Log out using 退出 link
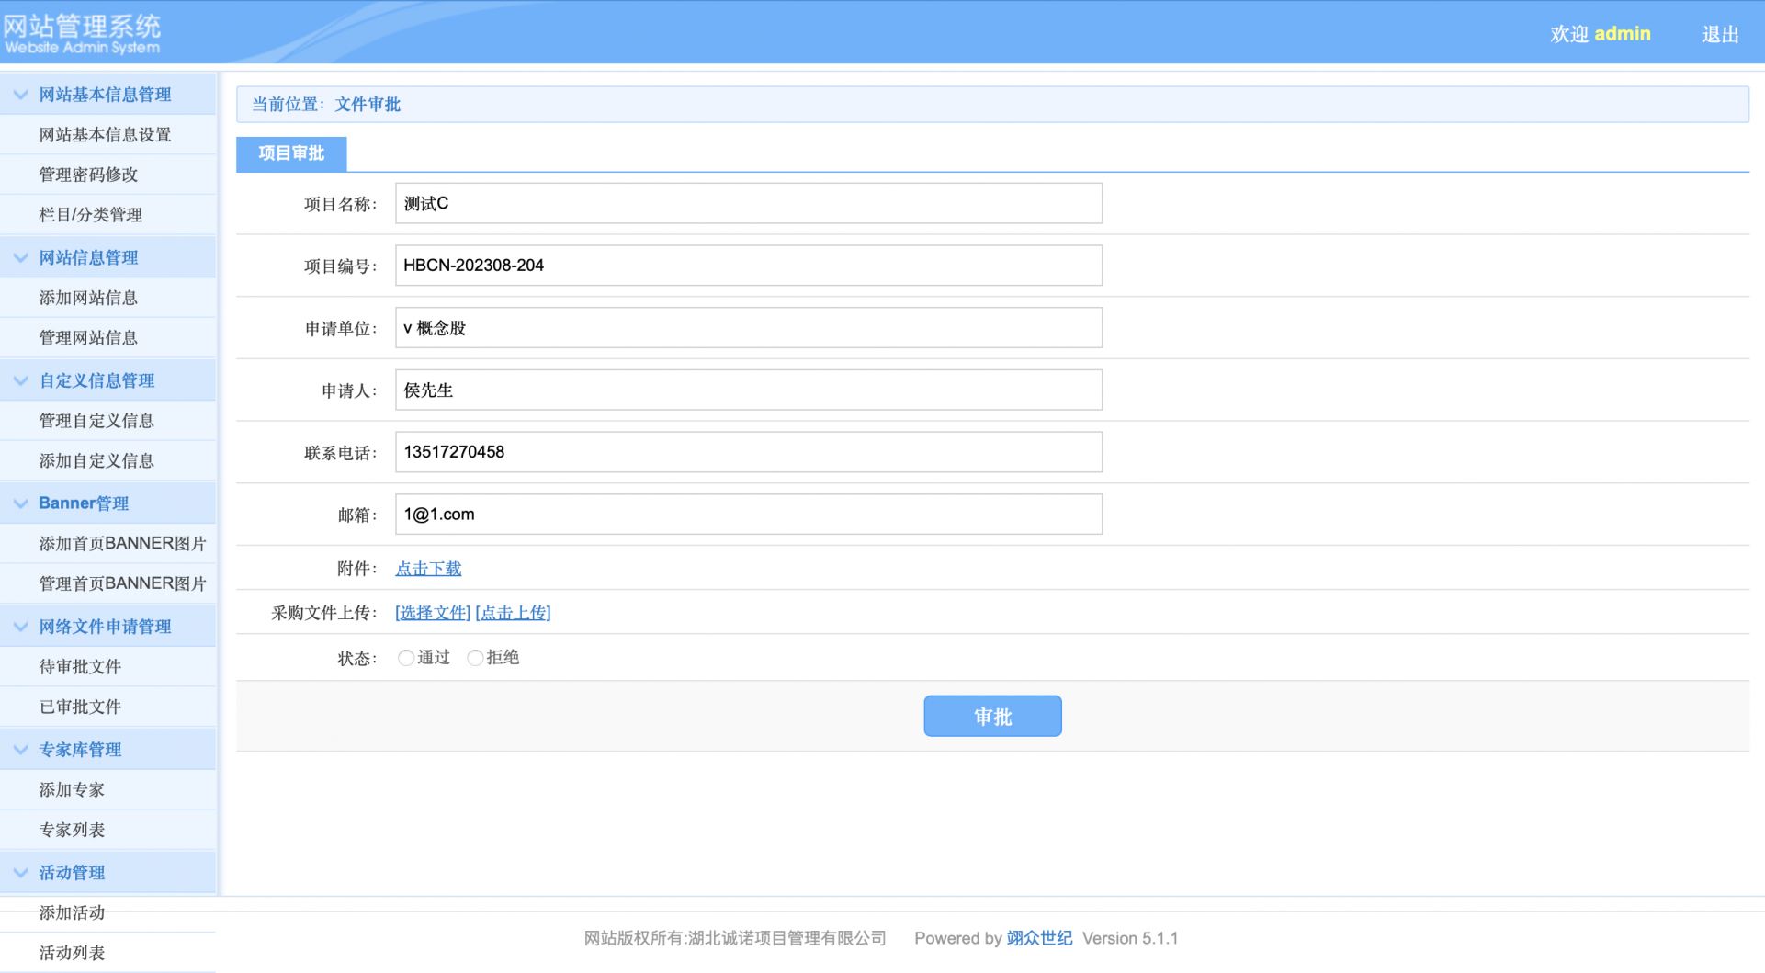This screenshot has height=973, width=1765. (x=1719, y=35)
